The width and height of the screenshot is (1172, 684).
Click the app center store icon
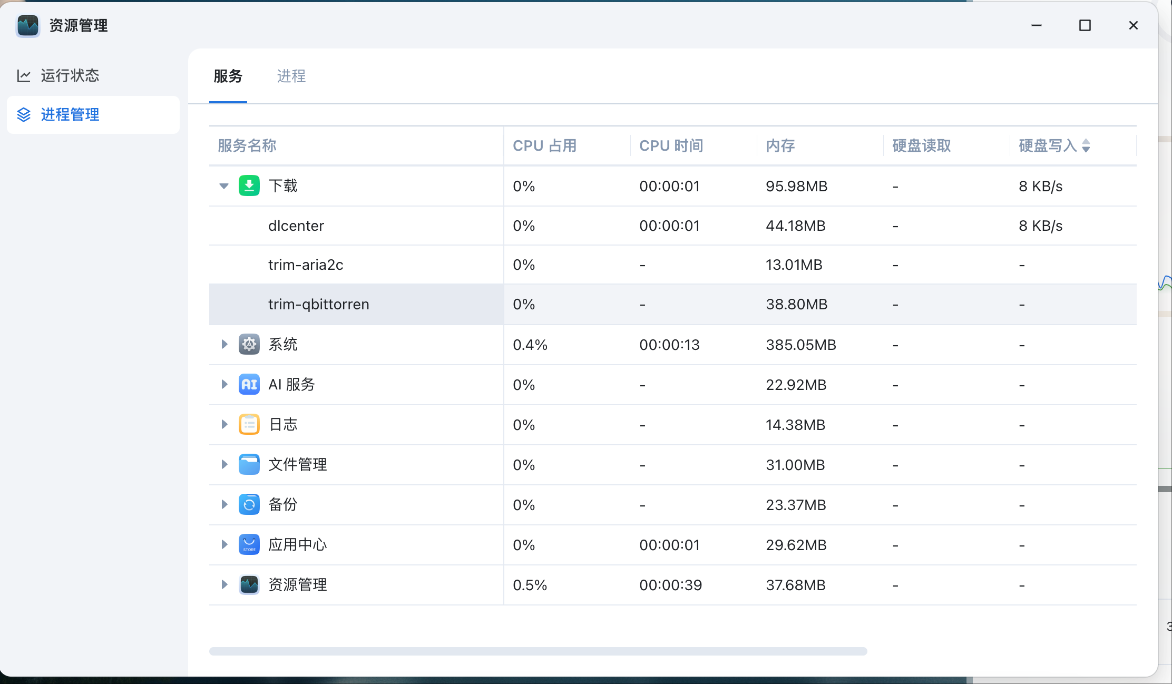(x=249, y=544)
